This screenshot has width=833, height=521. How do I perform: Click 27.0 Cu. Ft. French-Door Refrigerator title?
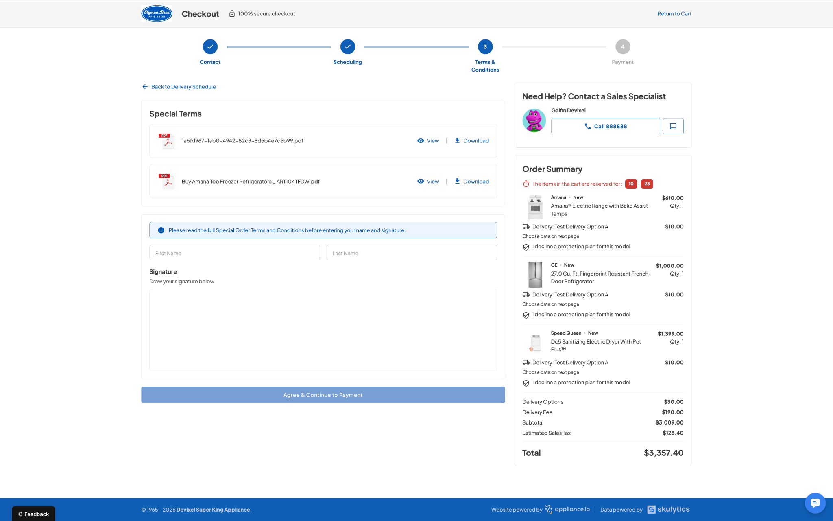pos(601,278)
